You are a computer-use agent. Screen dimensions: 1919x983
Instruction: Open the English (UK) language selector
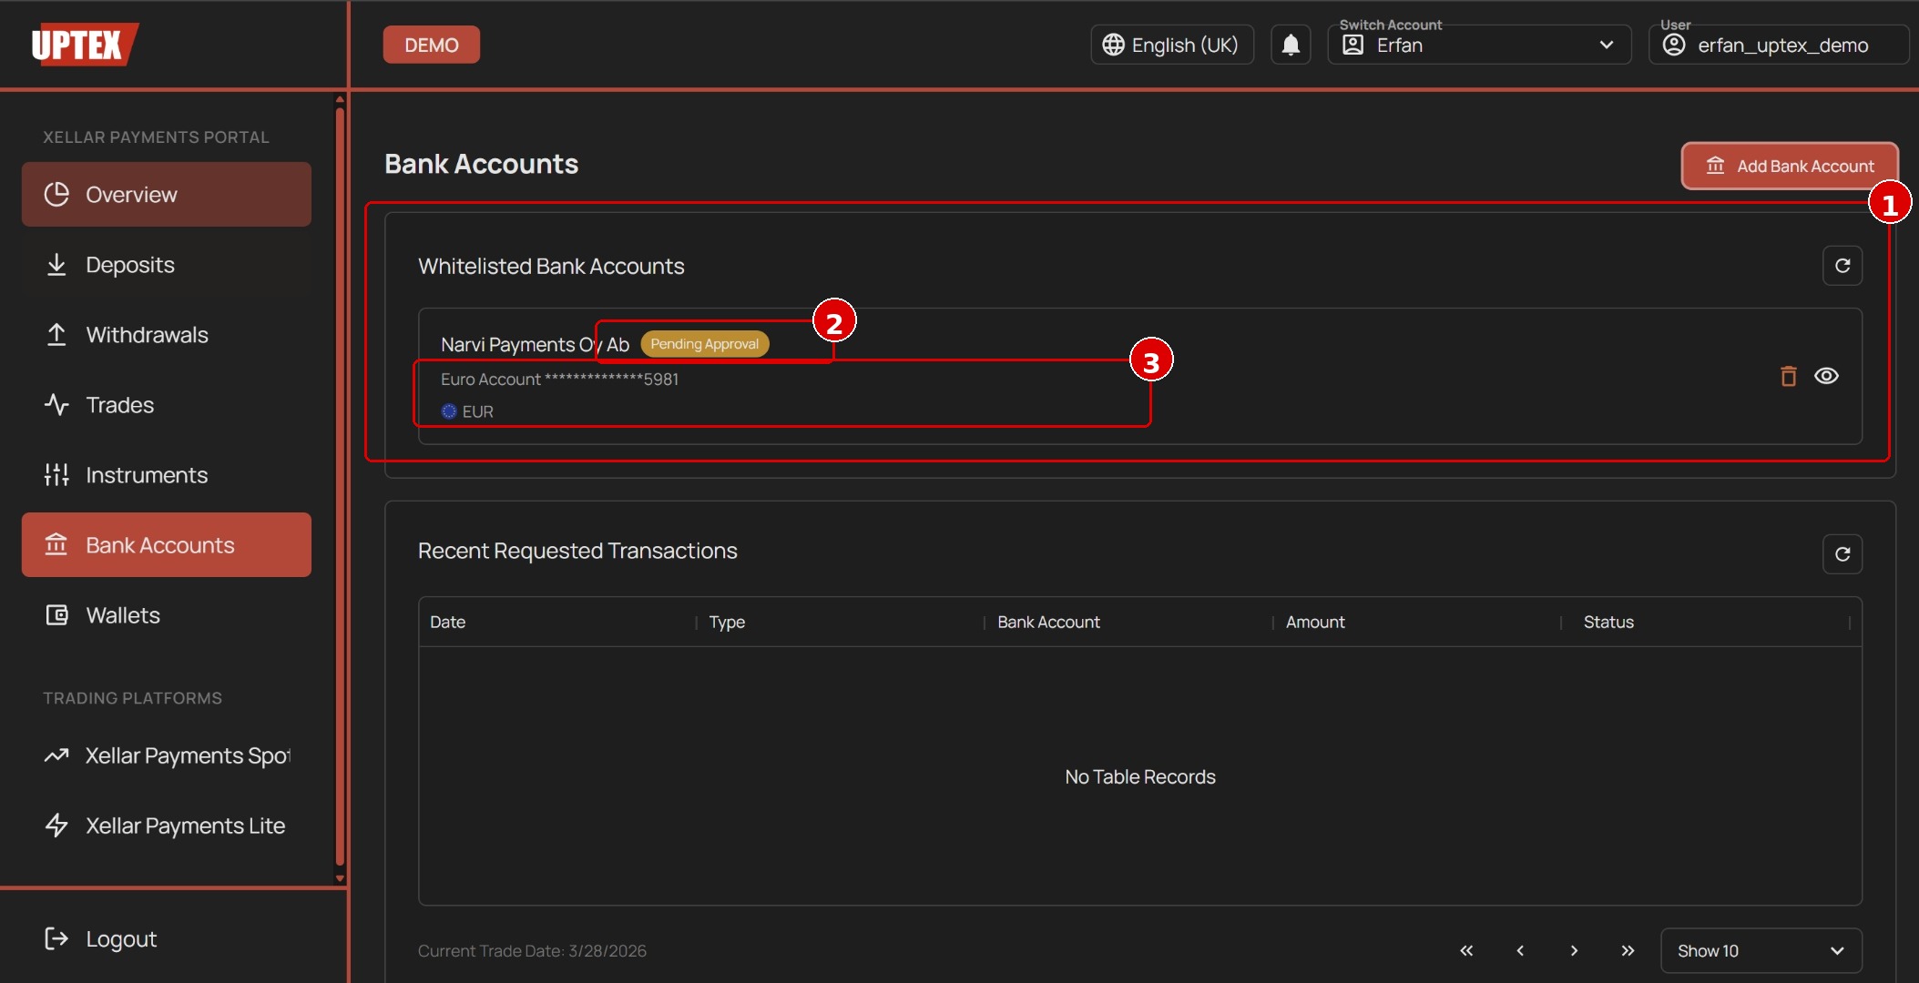(1172, 45)
